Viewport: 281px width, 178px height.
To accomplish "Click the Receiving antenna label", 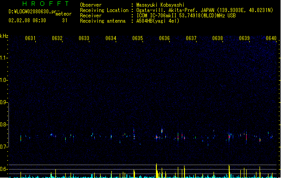I will 103,21.
